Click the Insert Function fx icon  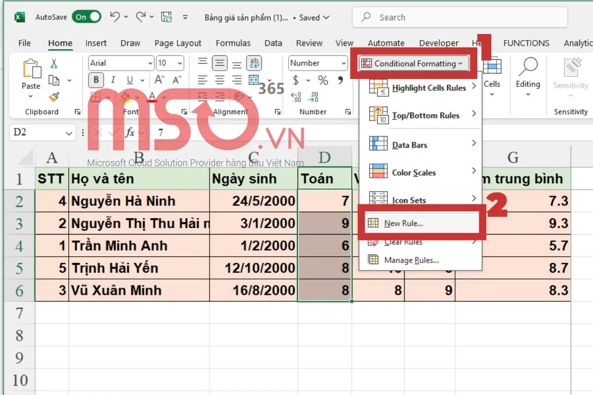(130, 133)
